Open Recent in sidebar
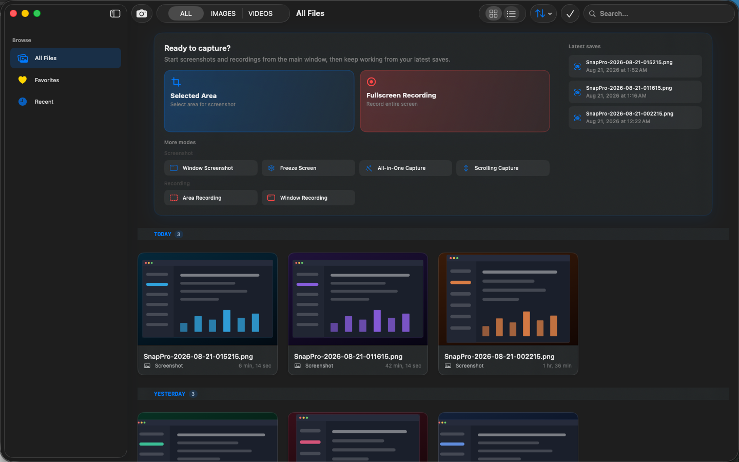Image resolution: width=739 pixels, height=462 pixels. pyautogui.click(x=66, y=102)
